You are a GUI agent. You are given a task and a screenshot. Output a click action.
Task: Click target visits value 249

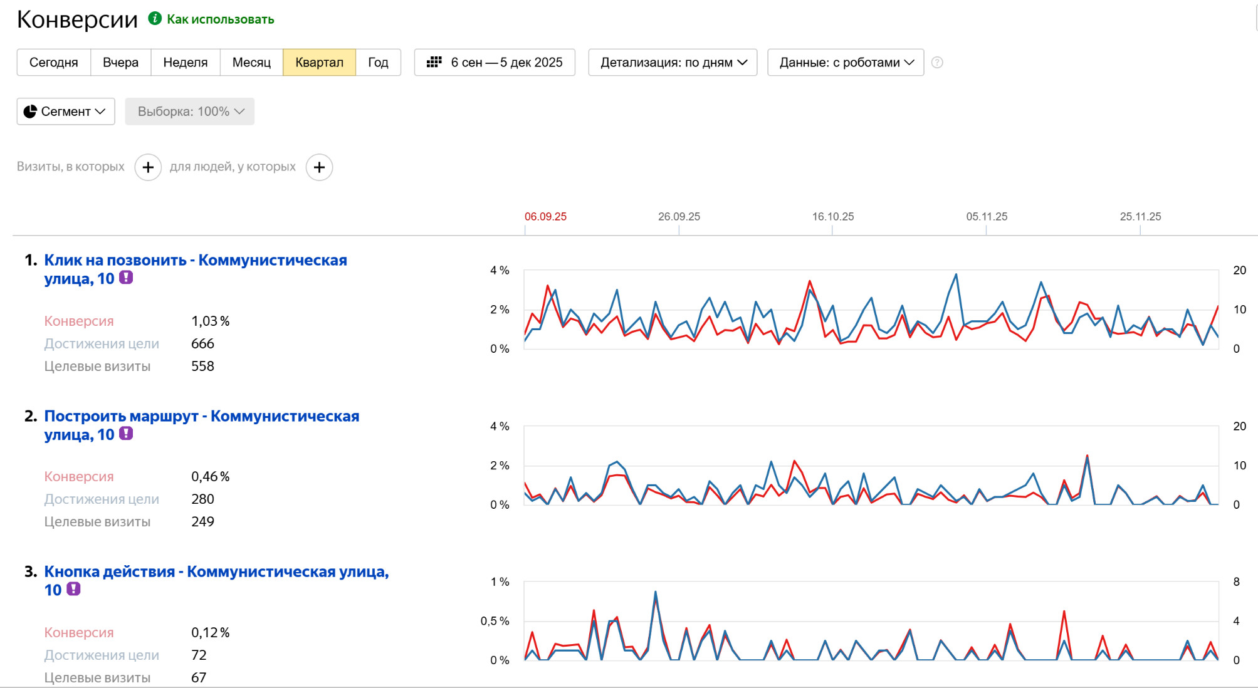click(x=202, y=521)
